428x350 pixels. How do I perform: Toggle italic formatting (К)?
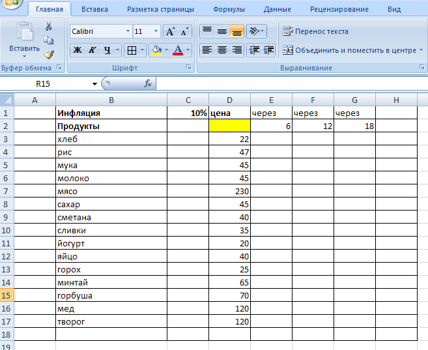click(x=93, y=50)
